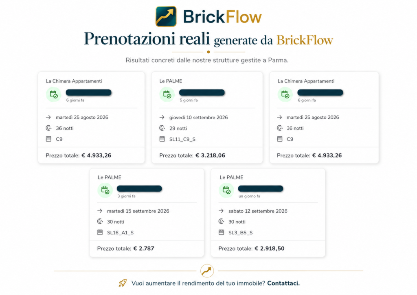This screenshot has width=417, height=295.
Task: Select the € 2.787 total price
Action: point(144,249)
